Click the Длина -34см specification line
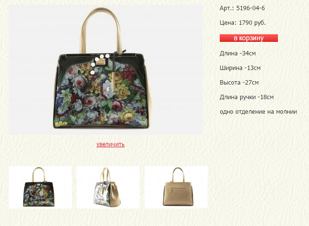Screen dimensions: 309x226 click(x=238, y=53)
